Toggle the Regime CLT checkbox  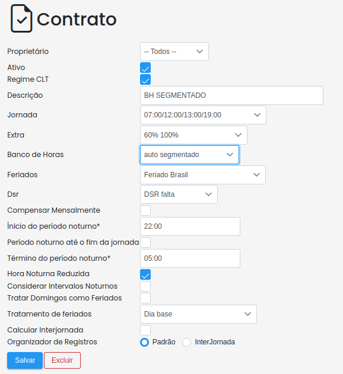click(145, 79)
